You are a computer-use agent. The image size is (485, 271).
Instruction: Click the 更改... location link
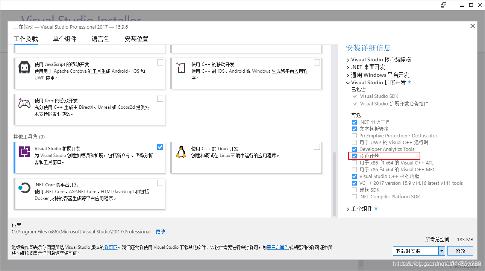162,231
